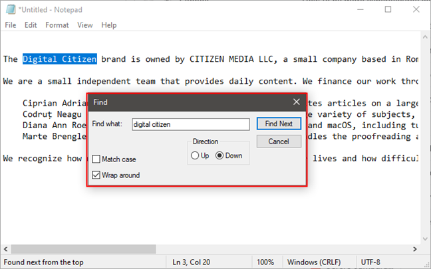
Task: Click the word 'independent' in second paragraph
Action: click(104, 82)
